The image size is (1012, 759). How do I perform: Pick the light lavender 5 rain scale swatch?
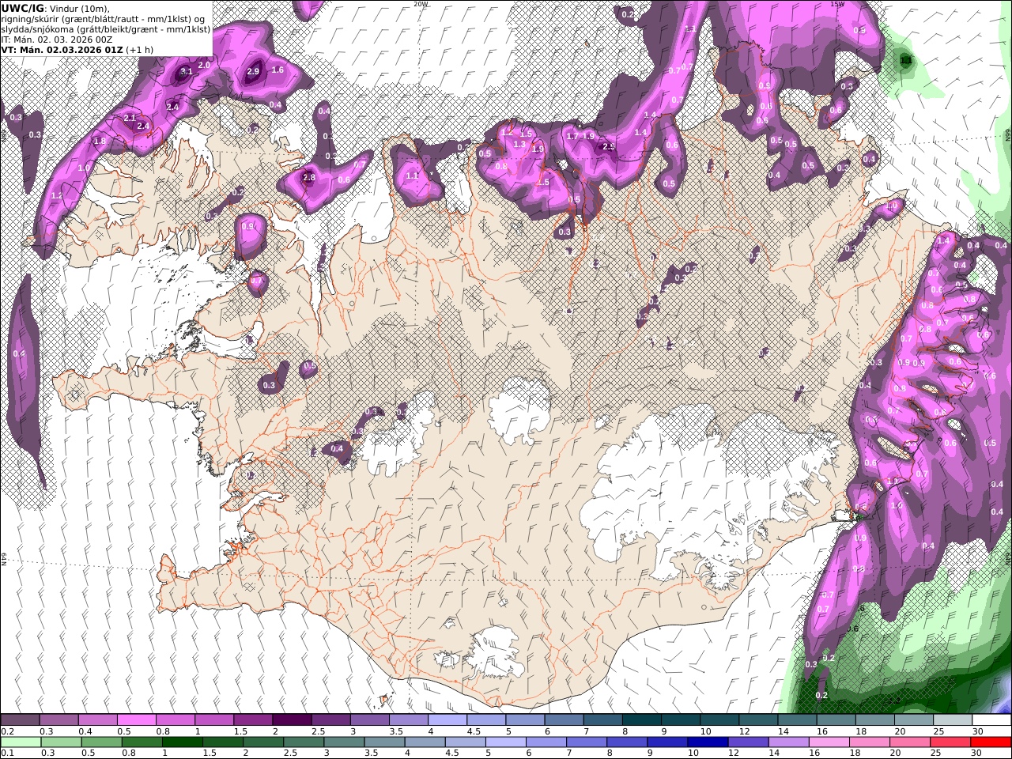pos(506,742)
